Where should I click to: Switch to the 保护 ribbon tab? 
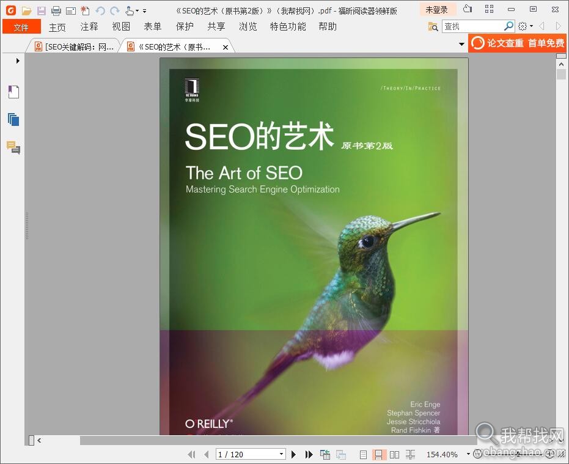[185, 26]
